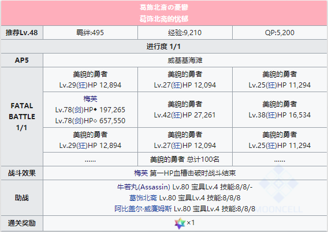Image resolution: width=328 pixels, height=232 pixels.
Task: Click the Saint Quartz reward icon
Action: pyautogui.click(x=180, y=223)
